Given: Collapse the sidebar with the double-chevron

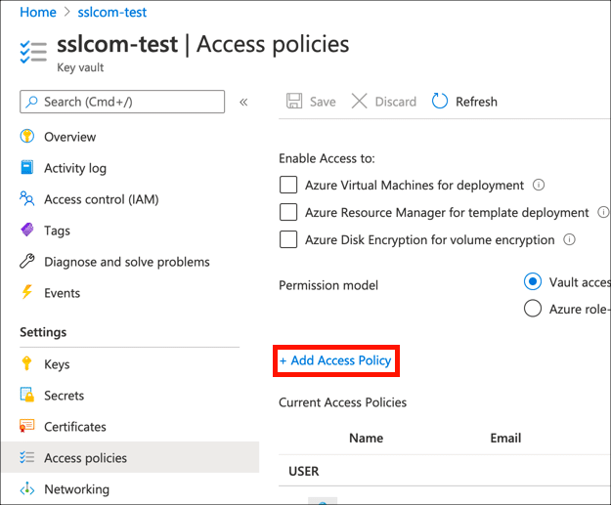Looking at the screenshot, I should 243,102.
